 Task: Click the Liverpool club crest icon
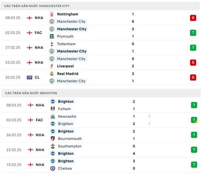point(52,66)
